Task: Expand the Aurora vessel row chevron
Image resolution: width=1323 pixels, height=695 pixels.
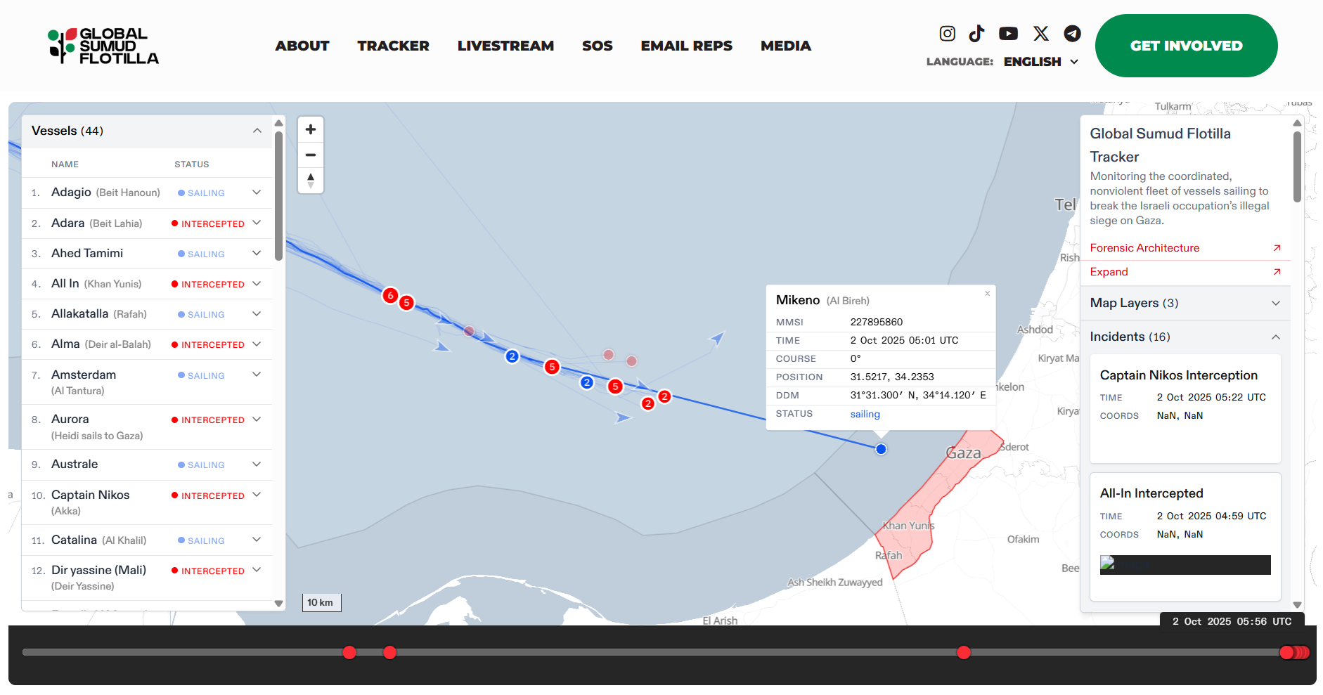Action: 257,419
